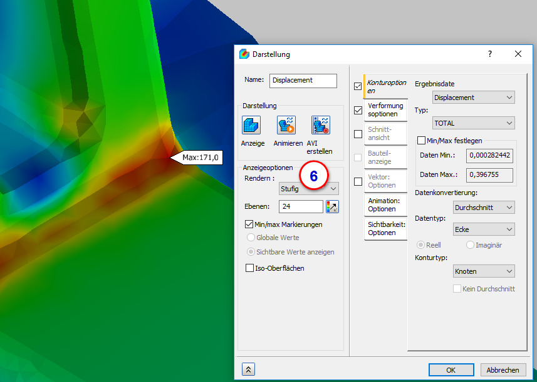537x382 pixels.
Task: Switch to the Verformungsoptionen tab
Action: tap(385, 110)
